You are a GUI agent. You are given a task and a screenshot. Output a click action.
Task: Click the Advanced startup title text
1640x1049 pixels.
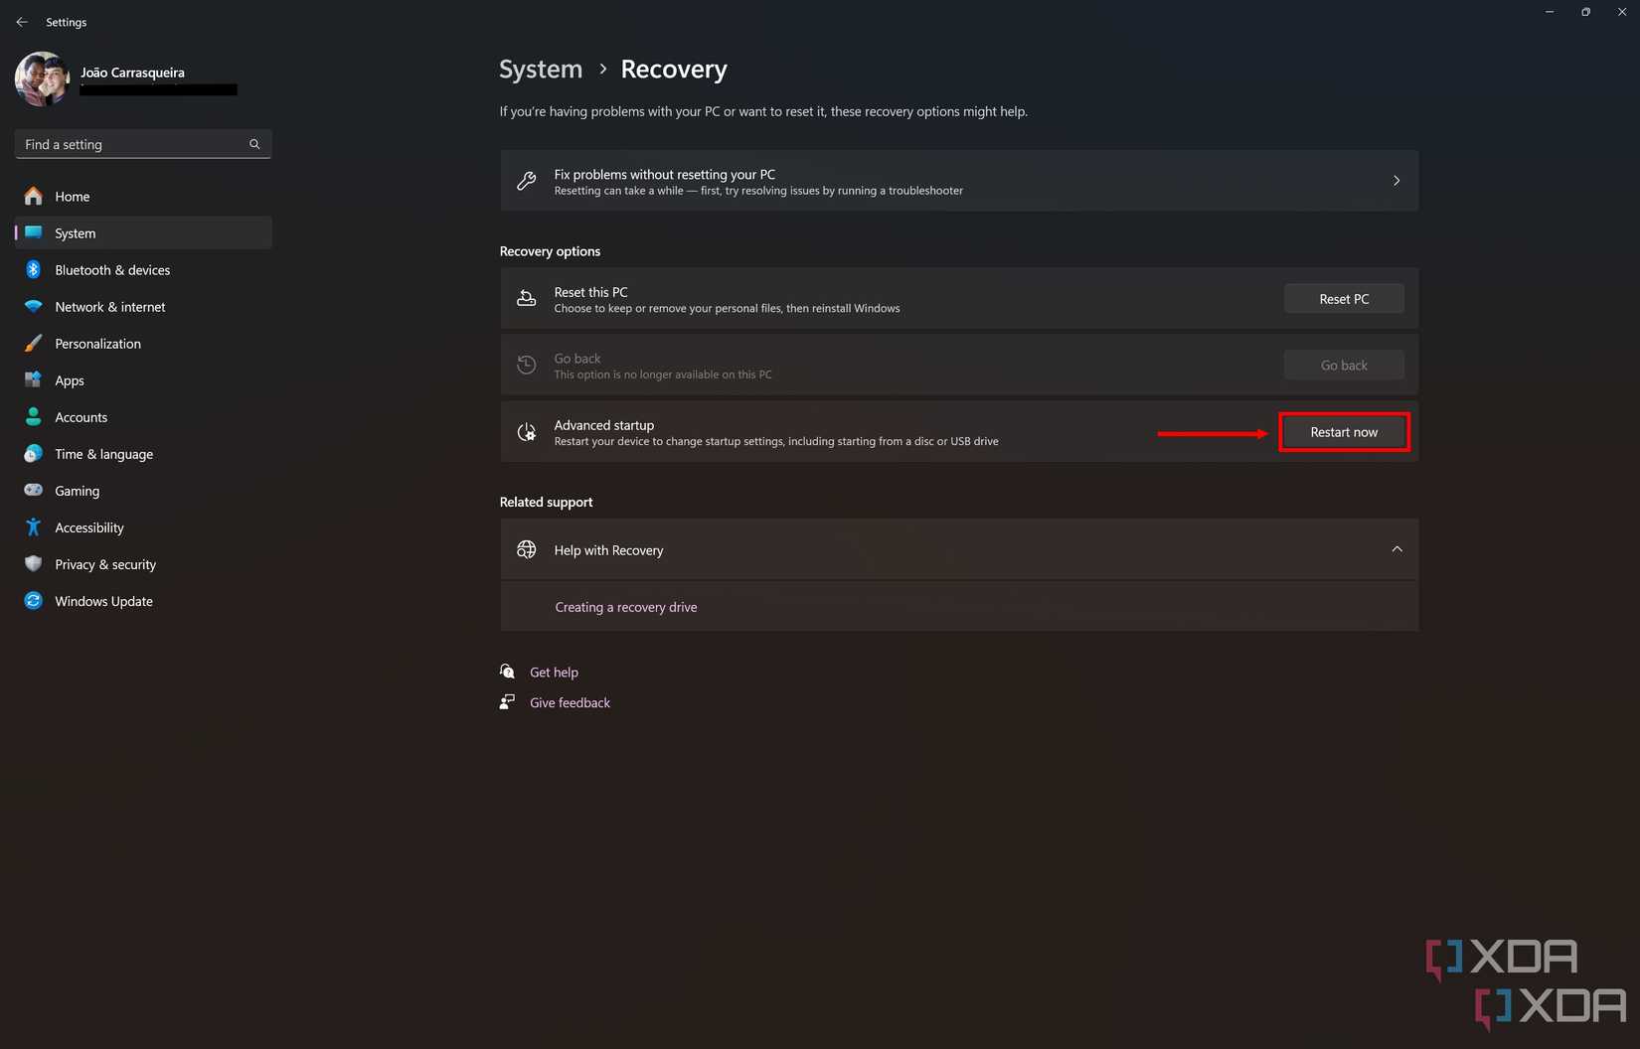604,425
